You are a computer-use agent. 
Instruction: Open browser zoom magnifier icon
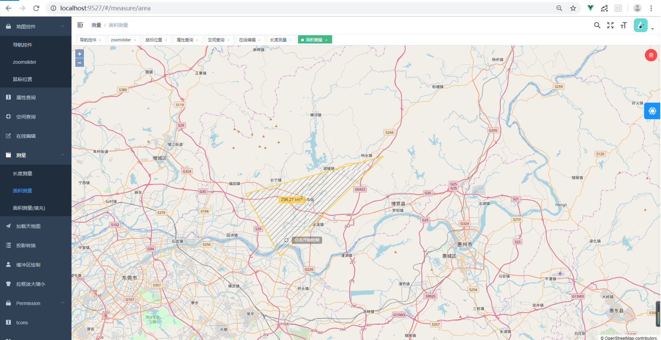(x=559, y=8)
